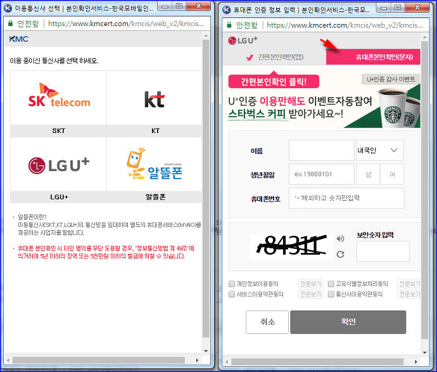Open the U+인증 감사 이벤트 label
The image size is (437, 372).
pos(391,79)
